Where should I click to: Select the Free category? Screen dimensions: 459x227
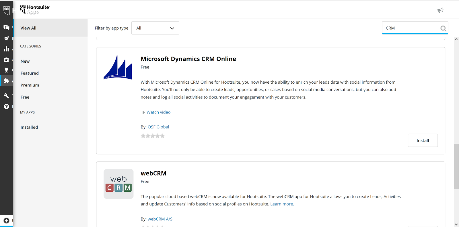(25, 97)
